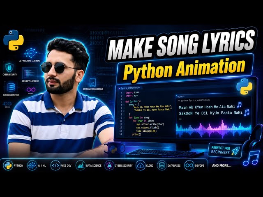Screen dimensions: 263x197
Task: Click the large Python logo beside the man's head
Action: tap(14, 40)
